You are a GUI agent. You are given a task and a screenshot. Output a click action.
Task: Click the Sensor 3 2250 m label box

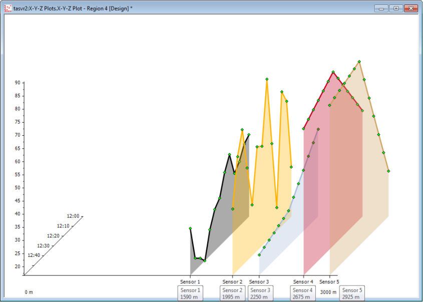(260, 294)
